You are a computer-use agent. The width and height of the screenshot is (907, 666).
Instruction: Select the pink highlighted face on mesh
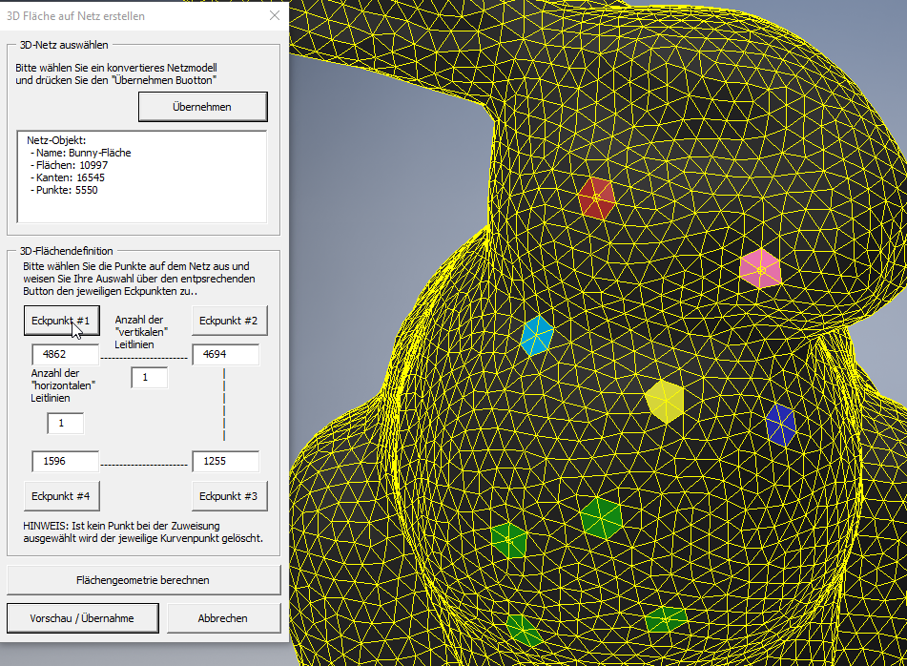pos(763,270)
